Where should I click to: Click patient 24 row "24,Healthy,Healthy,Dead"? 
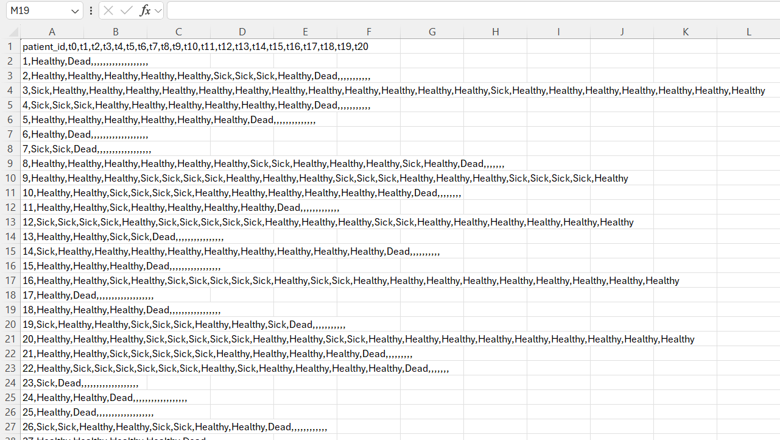[78, 397]
